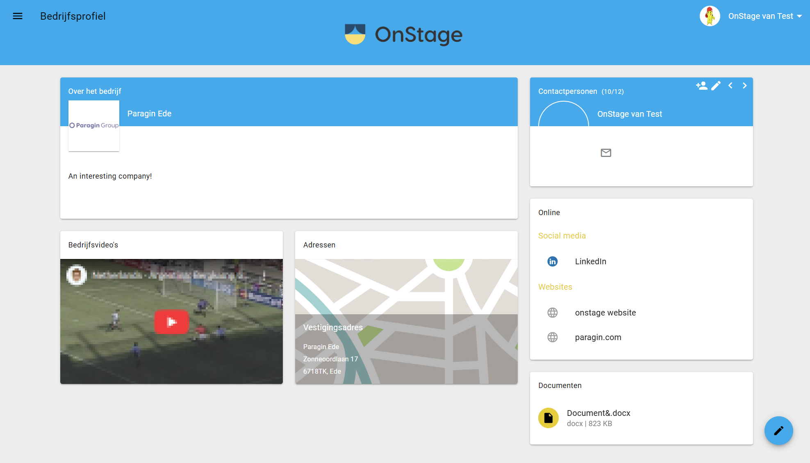Click globe icon for paragin.com
The width and height of the screenshot is (810, 463).
tap(552, 337)
